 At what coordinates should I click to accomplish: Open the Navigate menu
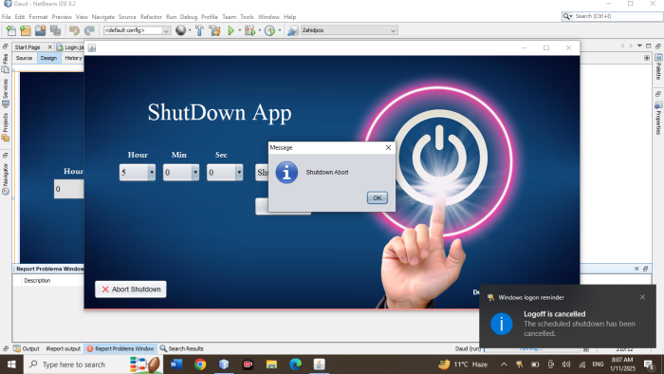pos(102,17)
